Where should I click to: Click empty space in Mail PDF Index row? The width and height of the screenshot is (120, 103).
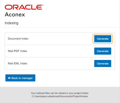(60, 51)
